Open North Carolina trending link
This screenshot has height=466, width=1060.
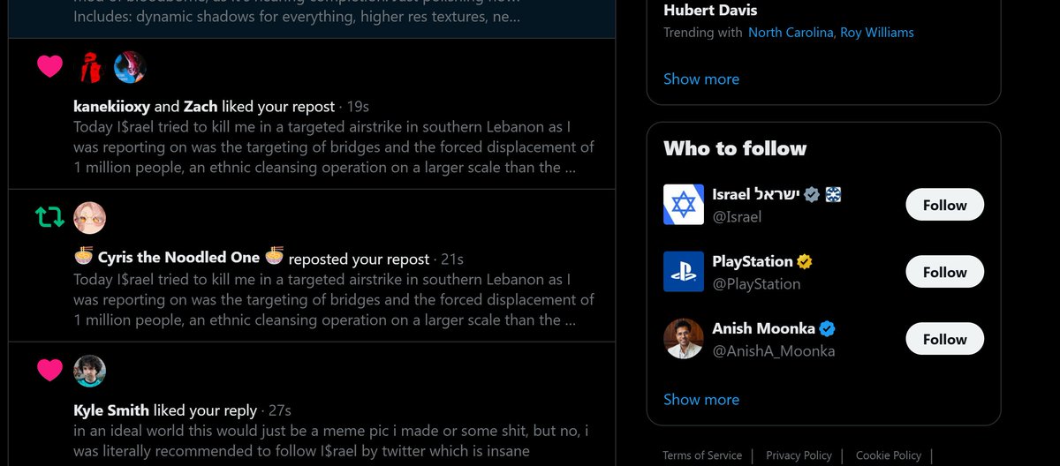tap(791, 33)
